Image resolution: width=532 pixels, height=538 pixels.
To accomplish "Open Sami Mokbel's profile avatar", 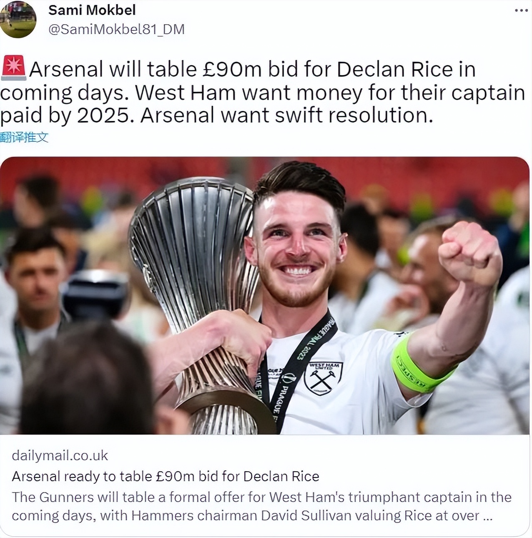I will [x=18, y=19].
